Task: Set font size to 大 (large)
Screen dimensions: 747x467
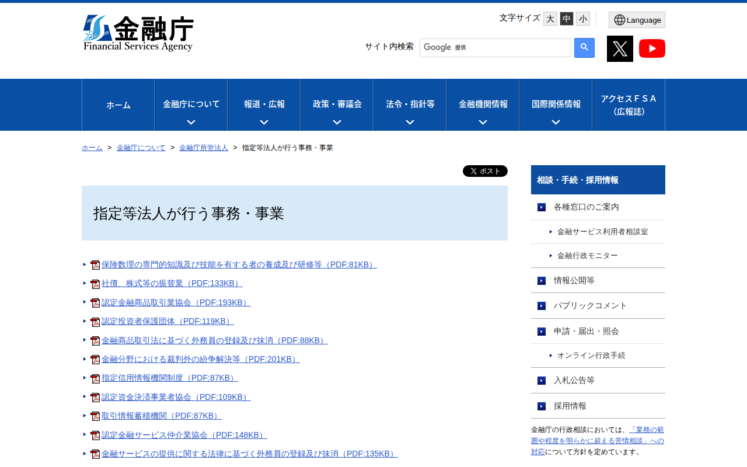Action: click(x=550, y=19)
